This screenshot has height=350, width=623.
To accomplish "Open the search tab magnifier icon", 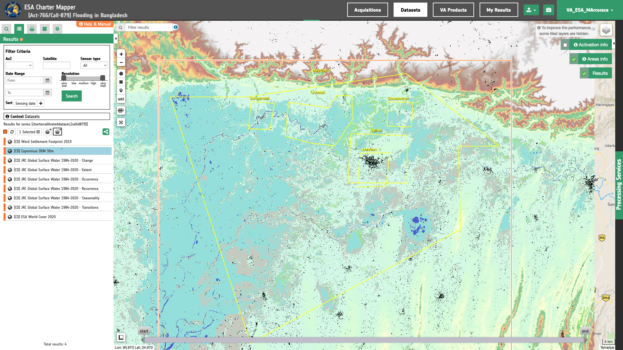I will pos(6,29).
